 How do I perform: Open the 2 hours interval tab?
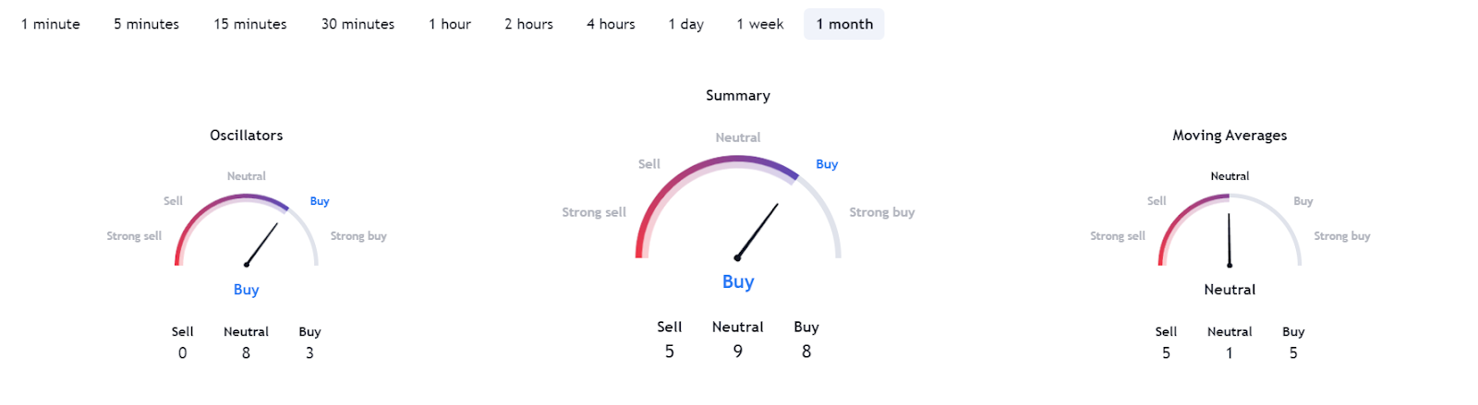click(x=528, y=24)
